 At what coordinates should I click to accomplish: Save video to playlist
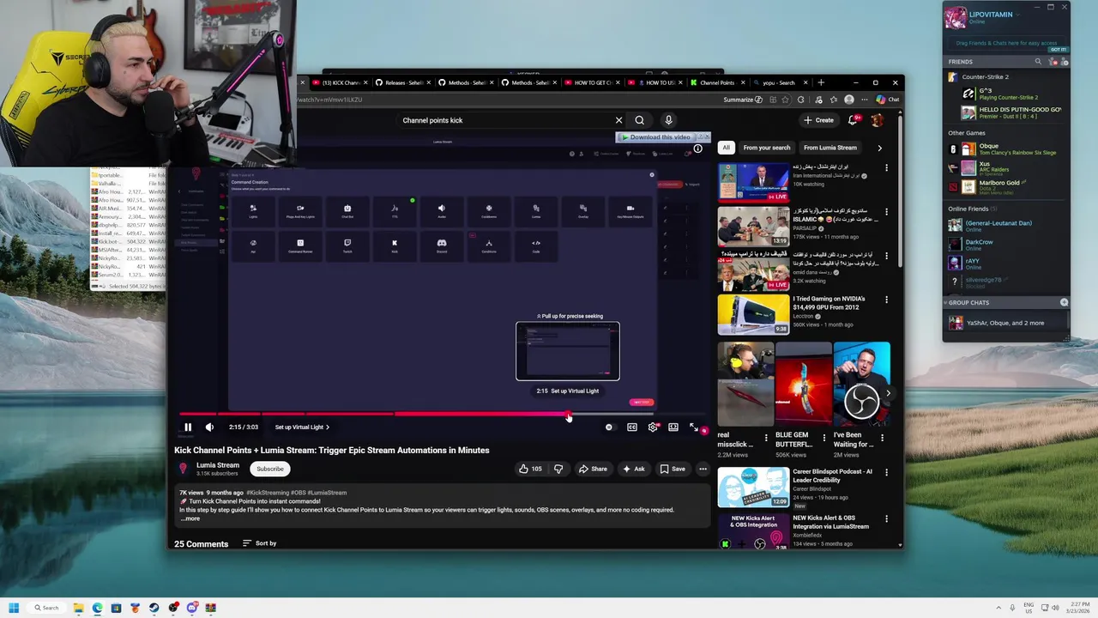[673, 469]
